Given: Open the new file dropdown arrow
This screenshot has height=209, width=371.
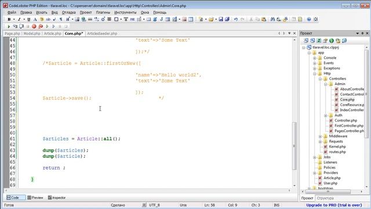Looking at the screenshot, I should tap(206, 19).
